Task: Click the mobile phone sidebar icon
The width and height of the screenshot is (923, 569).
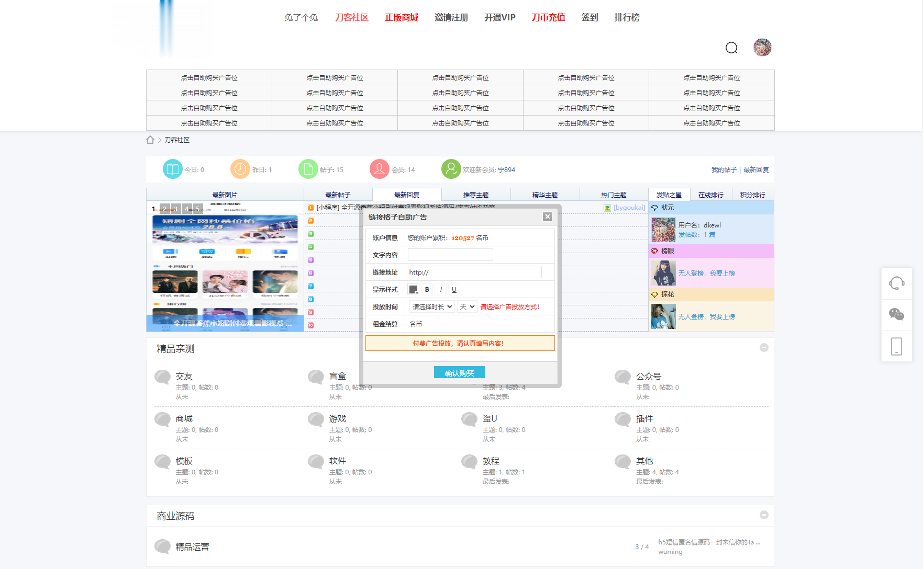Action: click(x=897, y=346)
